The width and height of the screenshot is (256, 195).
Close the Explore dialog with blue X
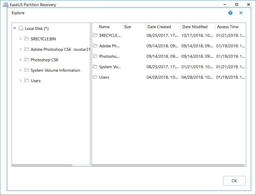pyautogui.click(x=241, y=13)
